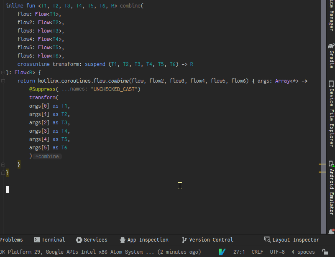This screenshot has width=335, height=257.
Task: Open the Version Control tool window
Action: (207, 240)
